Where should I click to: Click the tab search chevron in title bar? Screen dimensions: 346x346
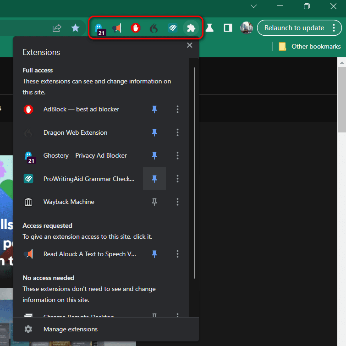(253, 6)
